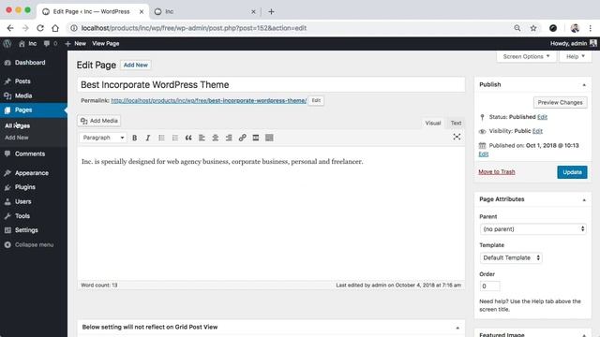Image resolution: width=600 pixels, height=337 pixels.
Task: Click the Update button
Action: pos(572,172)
